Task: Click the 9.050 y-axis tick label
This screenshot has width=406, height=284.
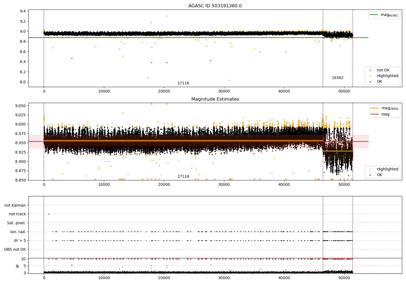Action: tap(20, 106)
